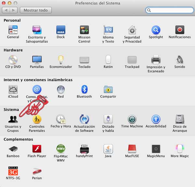Focus the preferences search field
195x187 pixels.
pos(170,10)
